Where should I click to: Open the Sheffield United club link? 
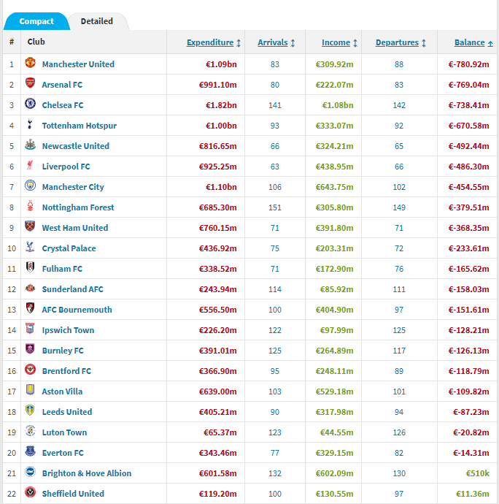click(x=73, y=494)
